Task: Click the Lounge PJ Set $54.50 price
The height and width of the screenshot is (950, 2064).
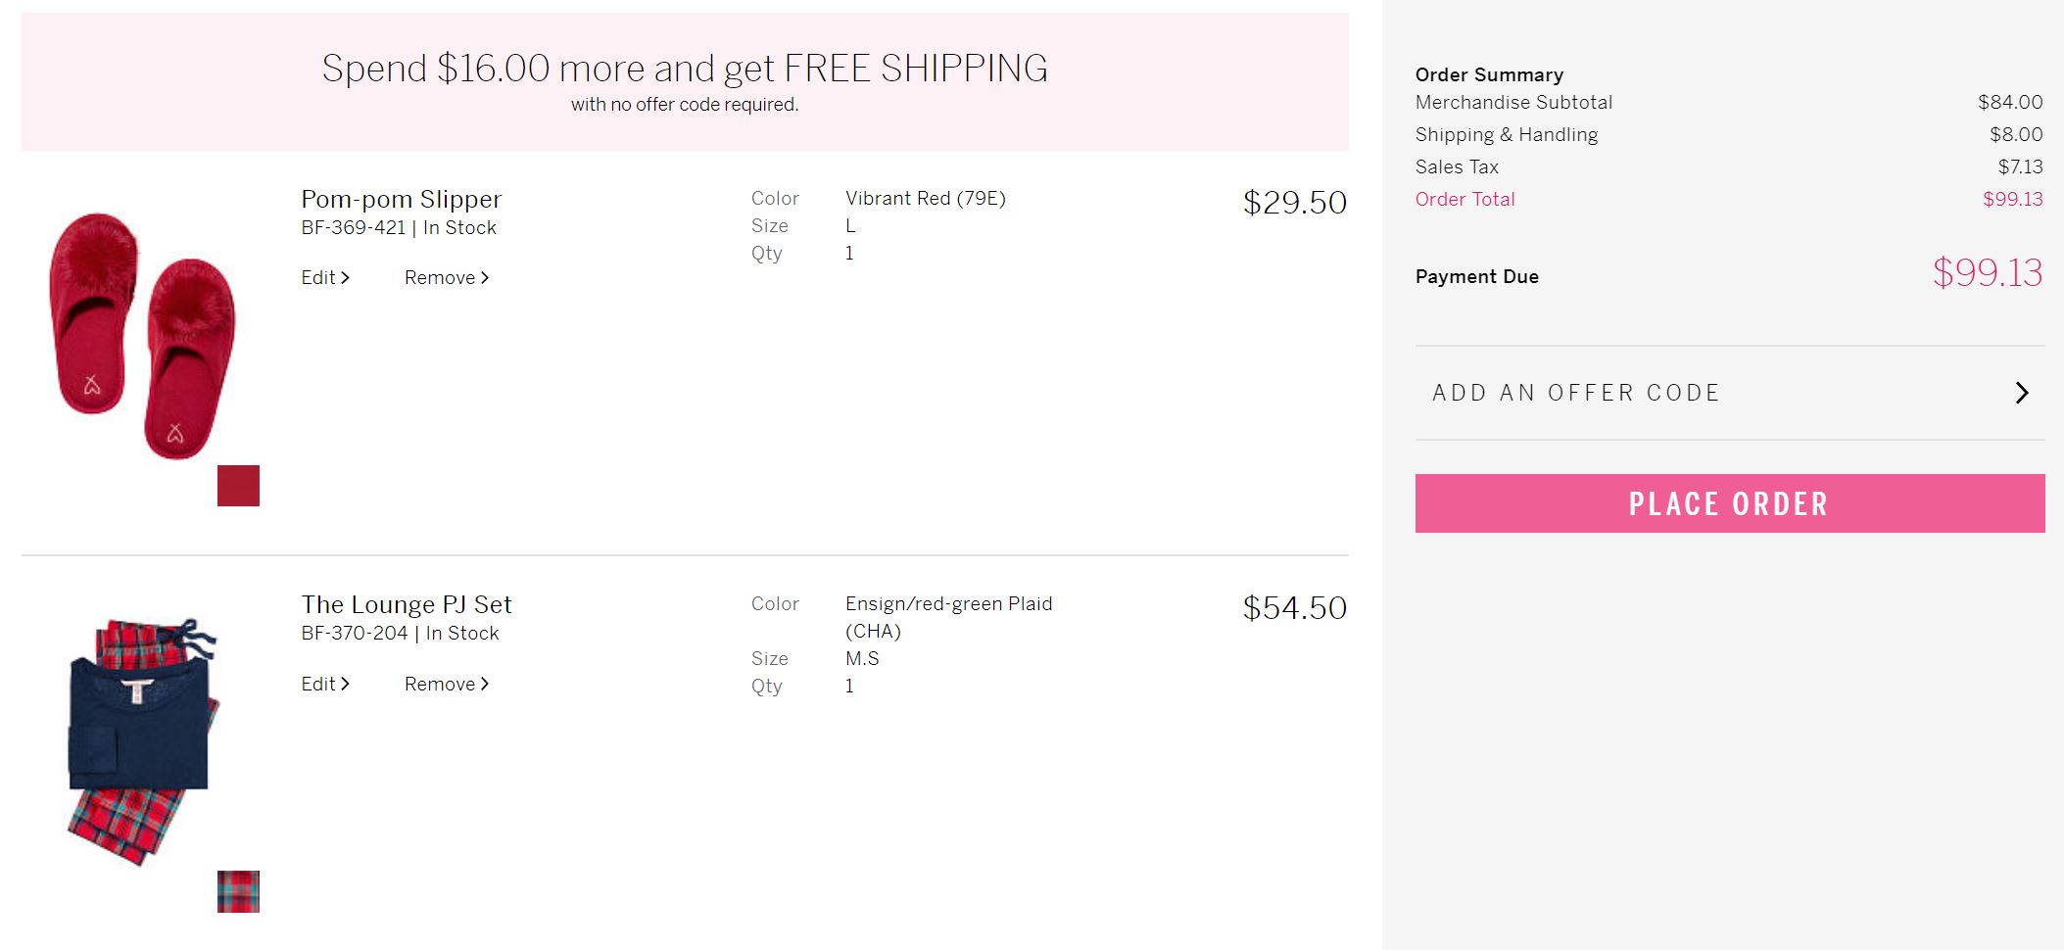Action: point(1294,608)
